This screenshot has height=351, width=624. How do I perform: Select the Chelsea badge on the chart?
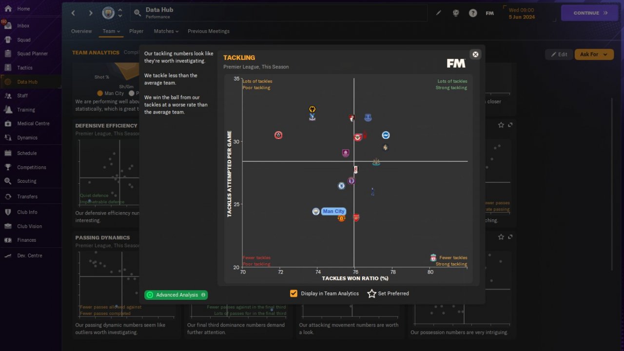[x=342, y=186]
